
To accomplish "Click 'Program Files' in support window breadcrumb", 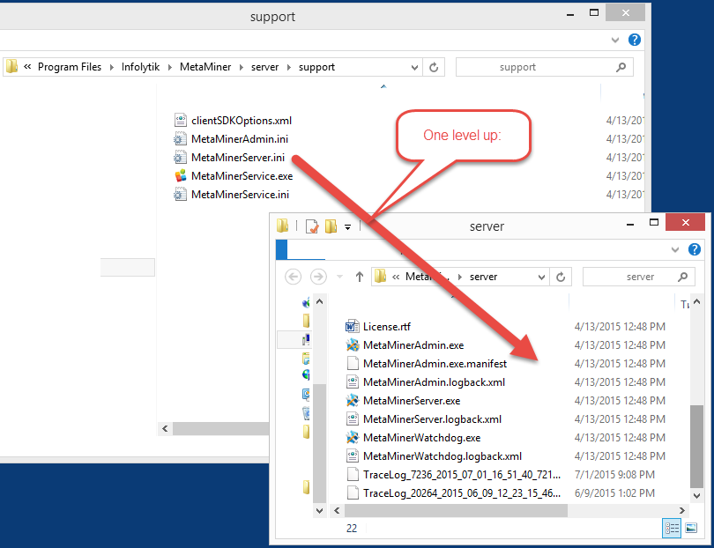I will pyautogui.click(x=70, y=67).
